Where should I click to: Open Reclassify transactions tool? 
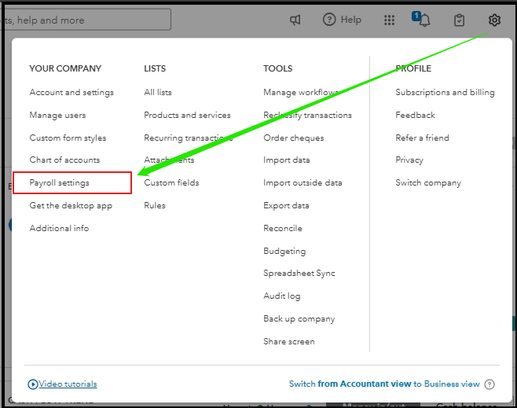308,115
